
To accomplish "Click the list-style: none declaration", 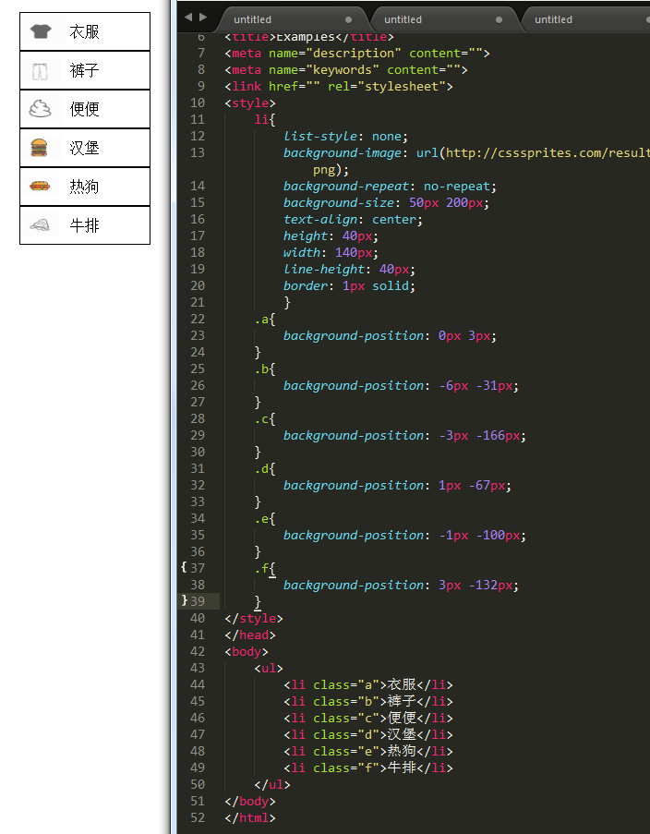I will [345, 136].
